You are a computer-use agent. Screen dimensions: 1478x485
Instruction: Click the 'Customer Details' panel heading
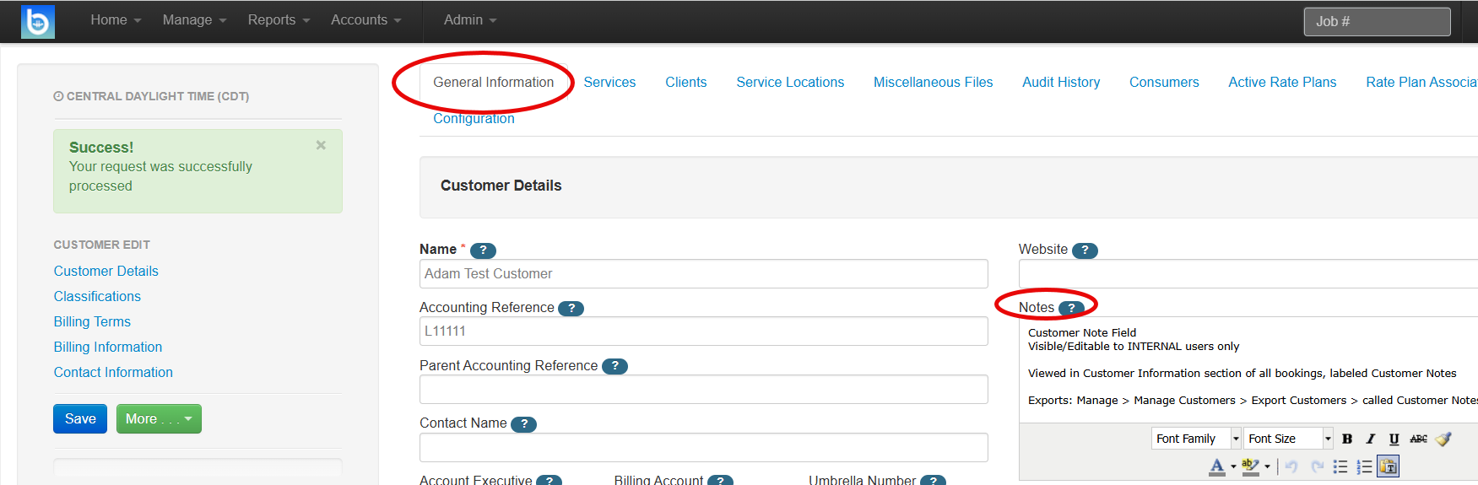coord(501,186)
